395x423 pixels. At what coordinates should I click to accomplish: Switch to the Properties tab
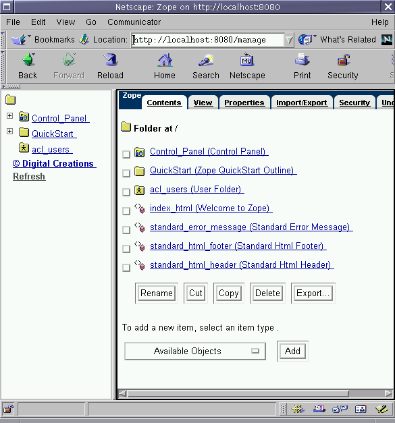tap(244, 103)
